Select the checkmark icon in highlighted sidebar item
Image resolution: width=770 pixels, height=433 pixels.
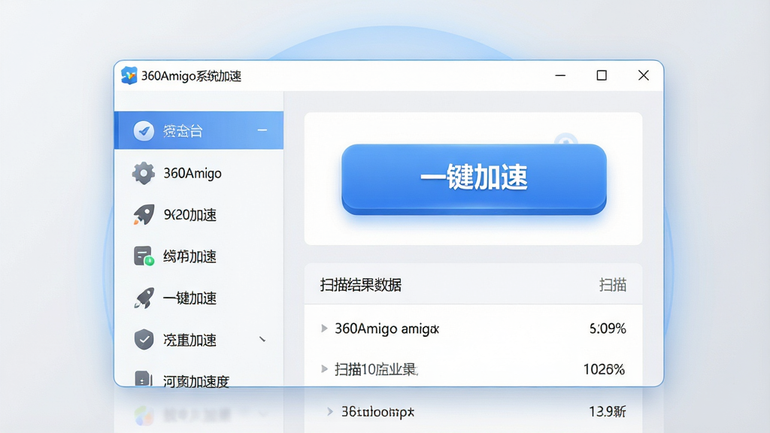[144, 131]
